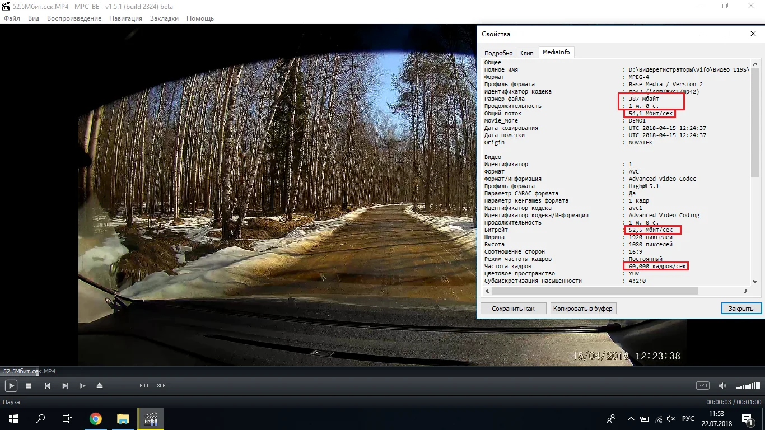Image resolution: width=765 pixels, height=430 pixels.
Task: Open the AUD audio track selector
Action: point(144,386)
